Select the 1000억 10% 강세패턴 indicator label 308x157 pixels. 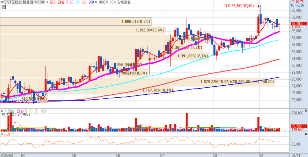tap(114, 2)
